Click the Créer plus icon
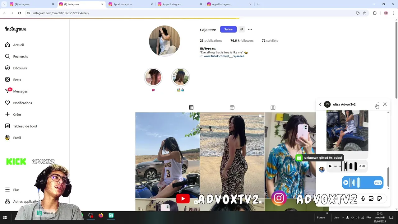This screenshot has height=224, width=398. tap(7, 114)
